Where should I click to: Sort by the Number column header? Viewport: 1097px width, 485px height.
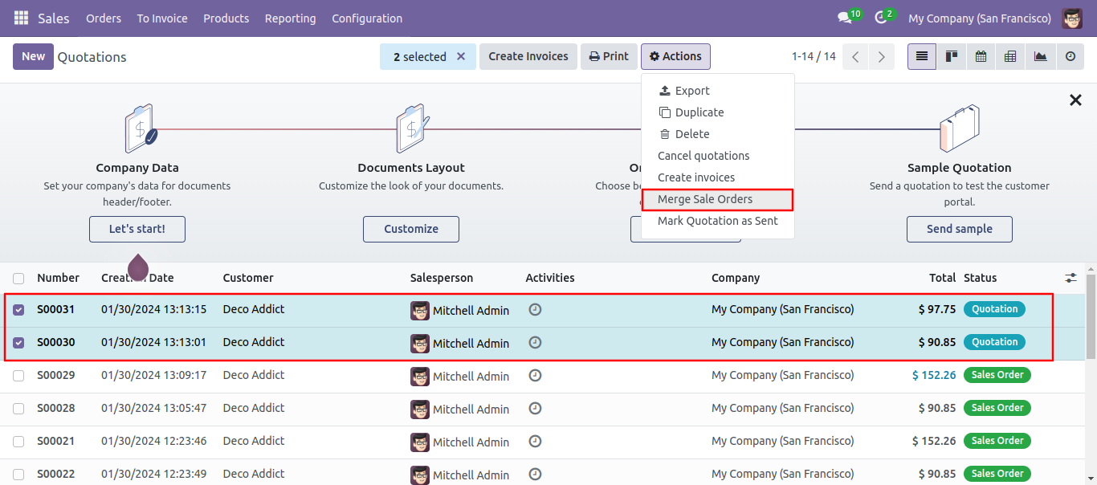coord(58,278)
